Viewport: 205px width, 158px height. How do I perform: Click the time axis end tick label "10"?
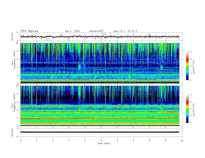[182, 141]
